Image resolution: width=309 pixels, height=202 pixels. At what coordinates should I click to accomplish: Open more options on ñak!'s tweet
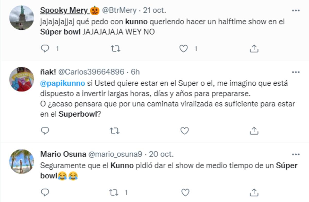(x=296, y=72)
